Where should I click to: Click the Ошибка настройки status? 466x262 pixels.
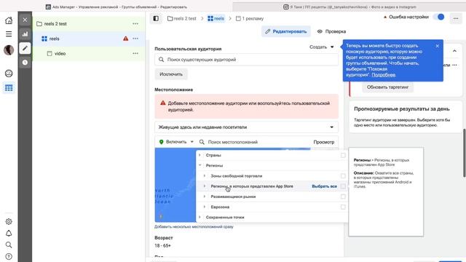pyautogui.click(x=406, y=17)
